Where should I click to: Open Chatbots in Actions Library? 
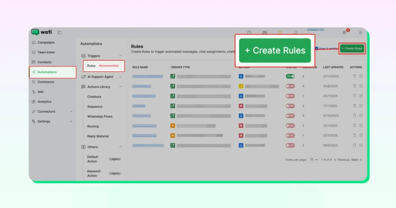[x=94, y=96]
